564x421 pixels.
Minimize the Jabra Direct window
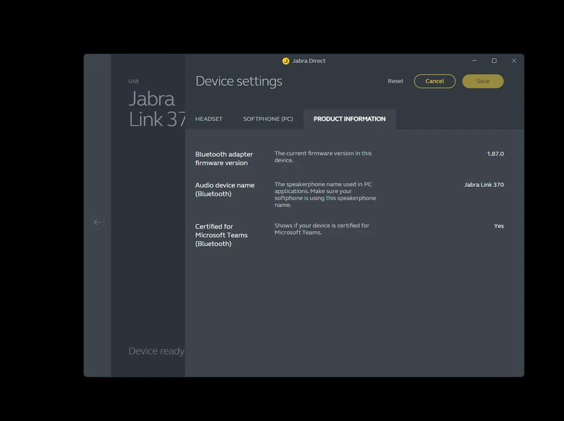click(x=474, y=60)
